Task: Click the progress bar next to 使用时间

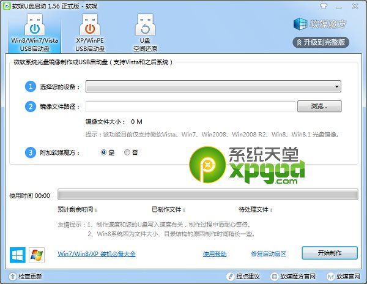Action: pyautogui.click(x=208, y=194)
